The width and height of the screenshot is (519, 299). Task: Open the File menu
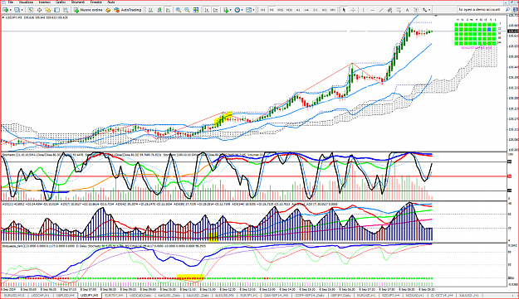tap(11, 2)
